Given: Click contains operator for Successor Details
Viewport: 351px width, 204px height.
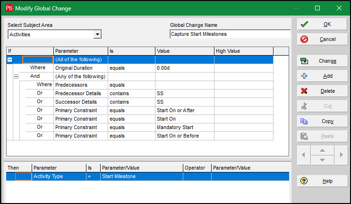Looking at the screenshot, I should (x=131, y=102).
